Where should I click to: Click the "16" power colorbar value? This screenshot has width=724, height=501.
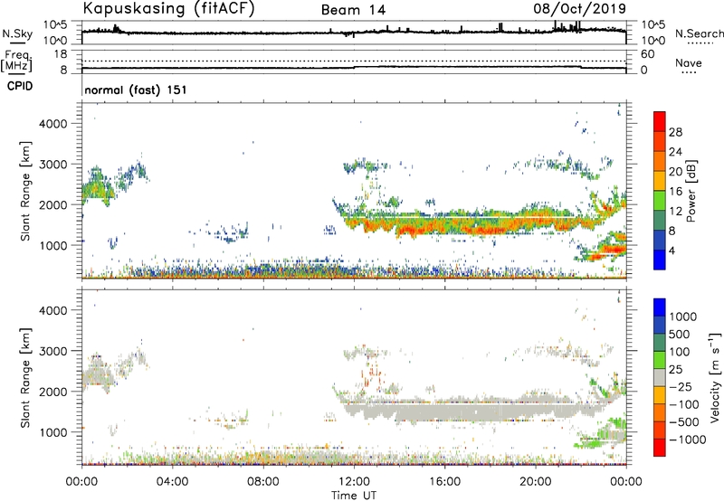tap(675, 192)
